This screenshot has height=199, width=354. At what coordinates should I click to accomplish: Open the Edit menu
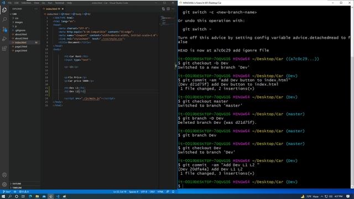pos(16,3)
